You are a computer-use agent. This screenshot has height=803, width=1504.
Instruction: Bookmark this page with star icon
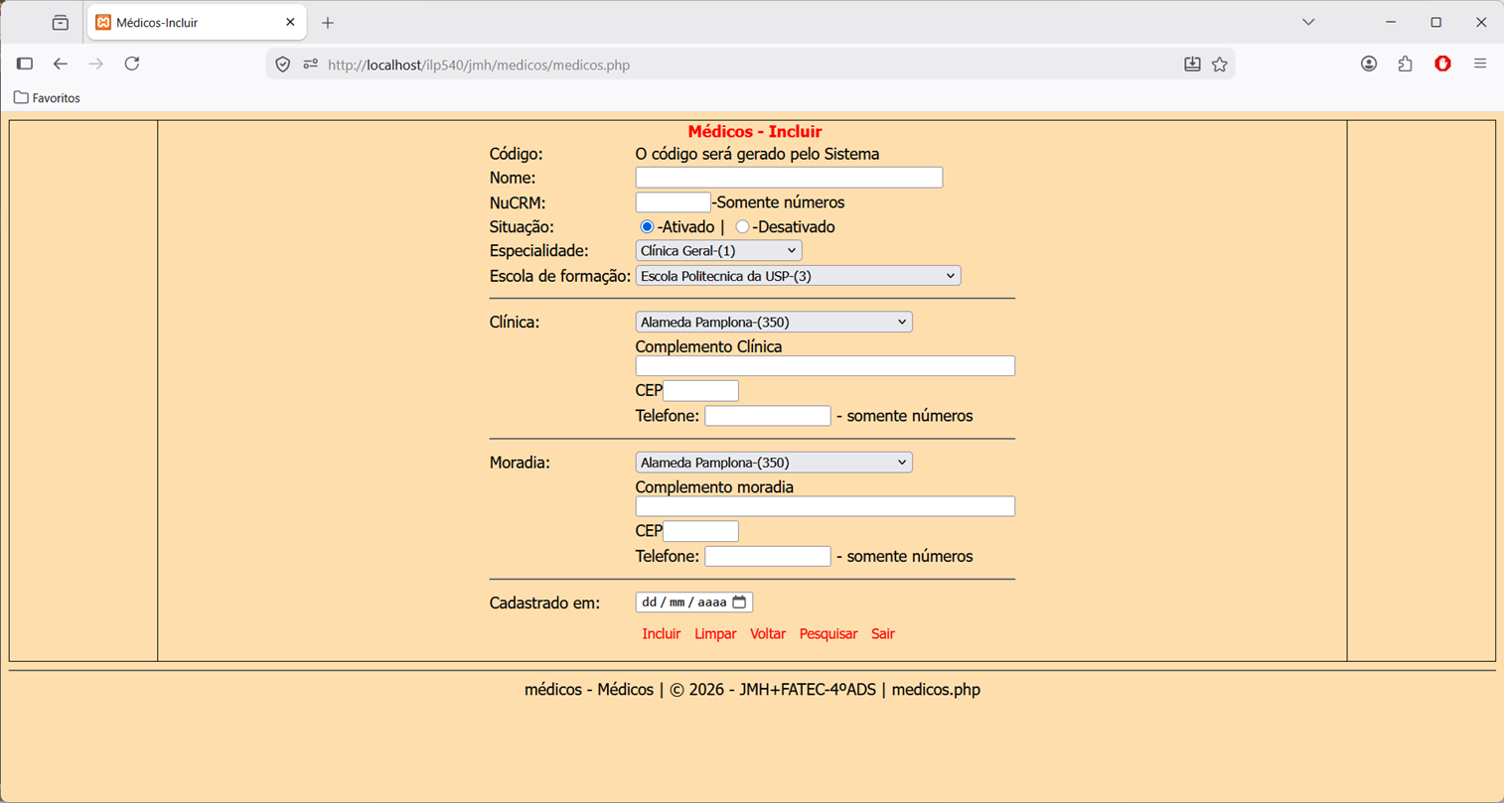pos(1220,65)
